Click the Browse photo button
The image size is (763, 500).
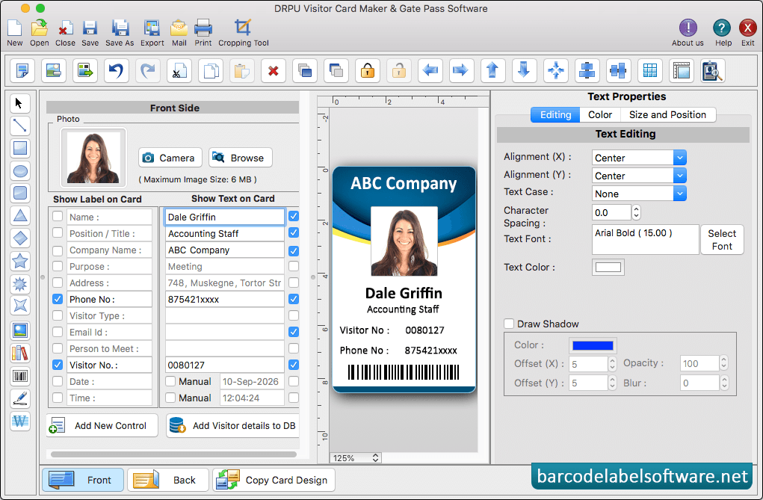tap(241, 158)
